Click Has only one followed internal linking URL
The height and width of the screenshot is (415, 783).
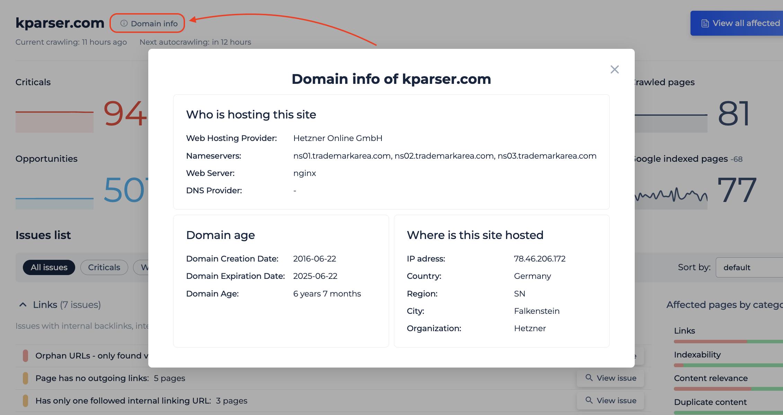[x=141, y=401]
